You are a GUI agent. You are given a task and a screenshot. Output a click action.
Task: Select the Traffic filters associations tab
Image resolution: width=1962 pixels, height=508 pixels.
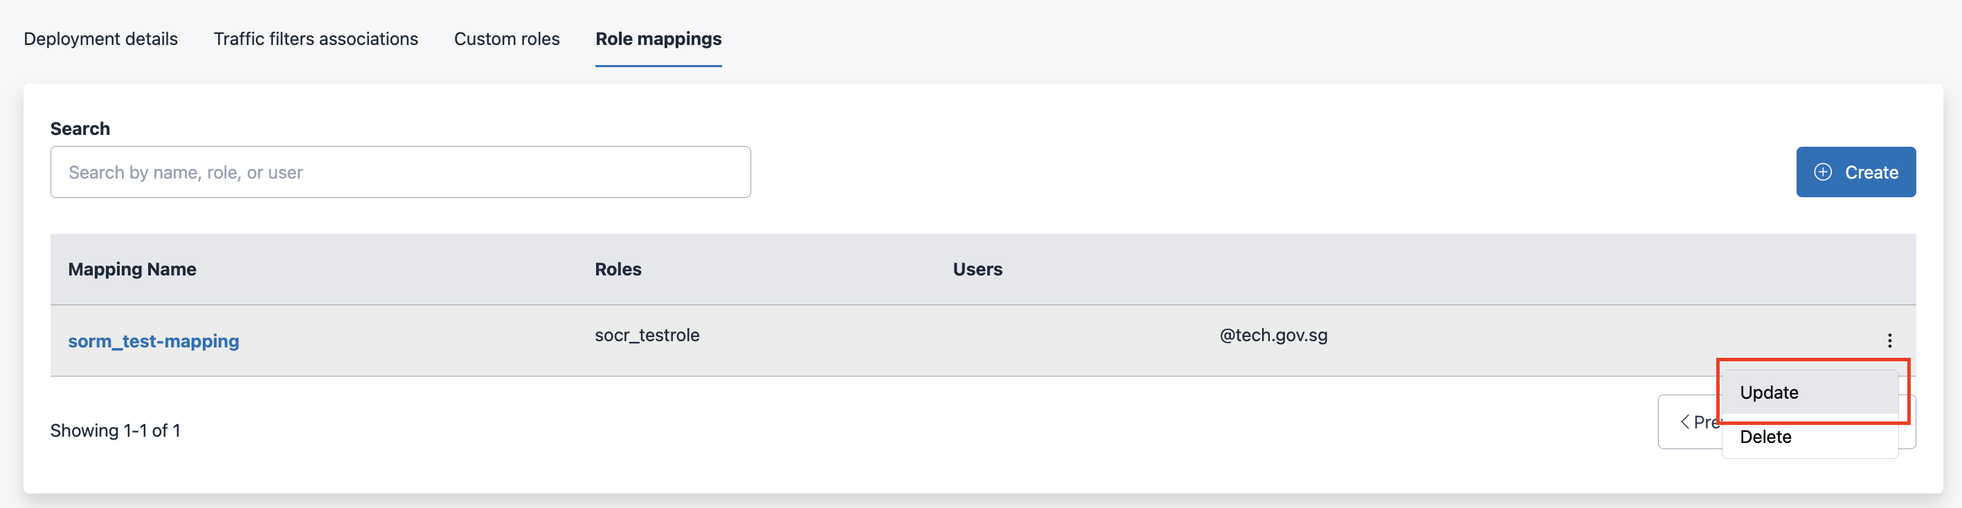(x=316, y=38)
